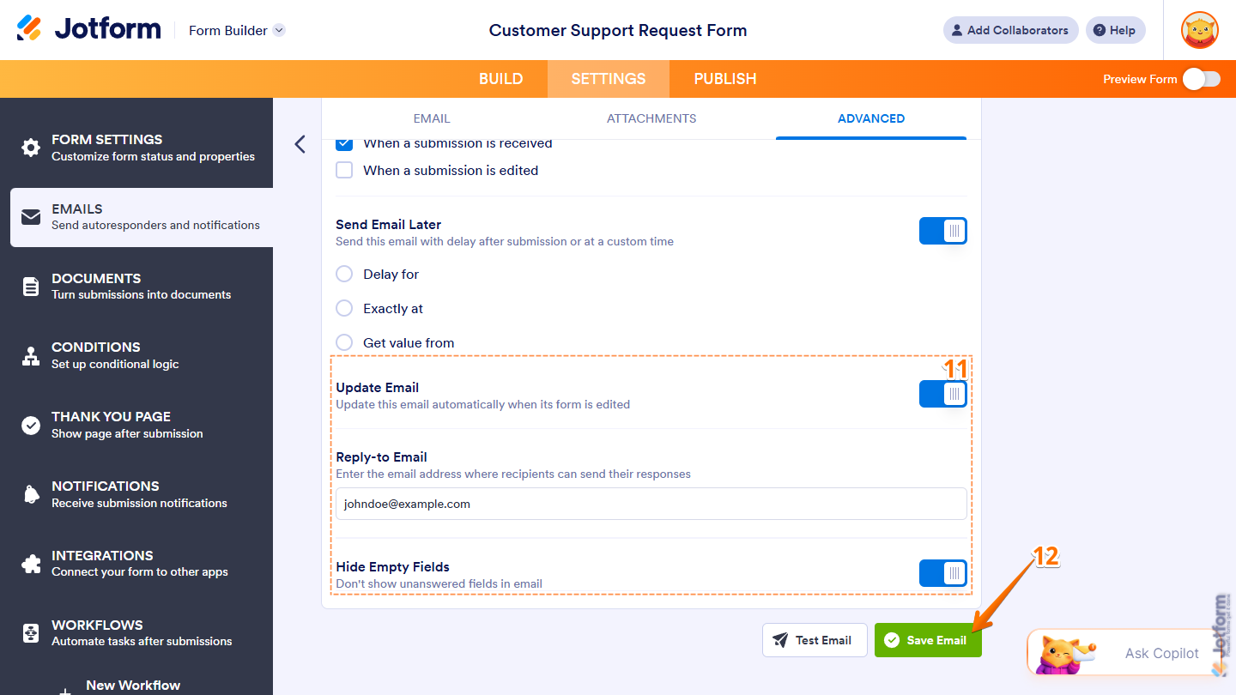Open the ADVANCED sub-tab
Image resolution: width=1236 pixels, height=695 pixels.
871,118
